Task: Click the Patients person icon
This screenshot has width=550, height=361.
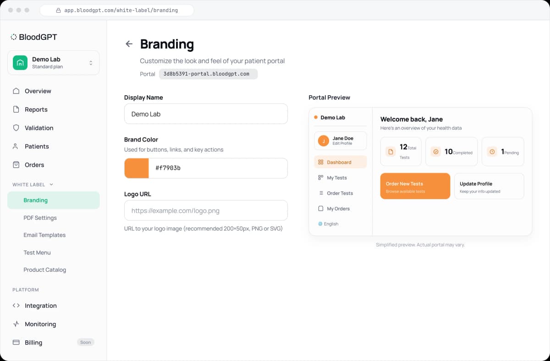Action: click(16, 146)
